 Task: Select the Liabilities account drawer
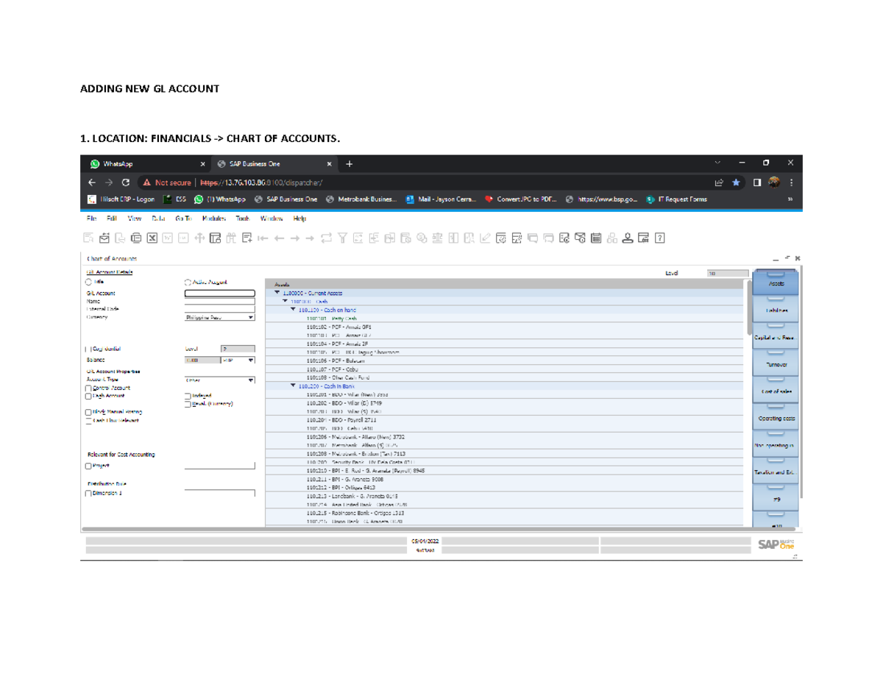point(775,311)
